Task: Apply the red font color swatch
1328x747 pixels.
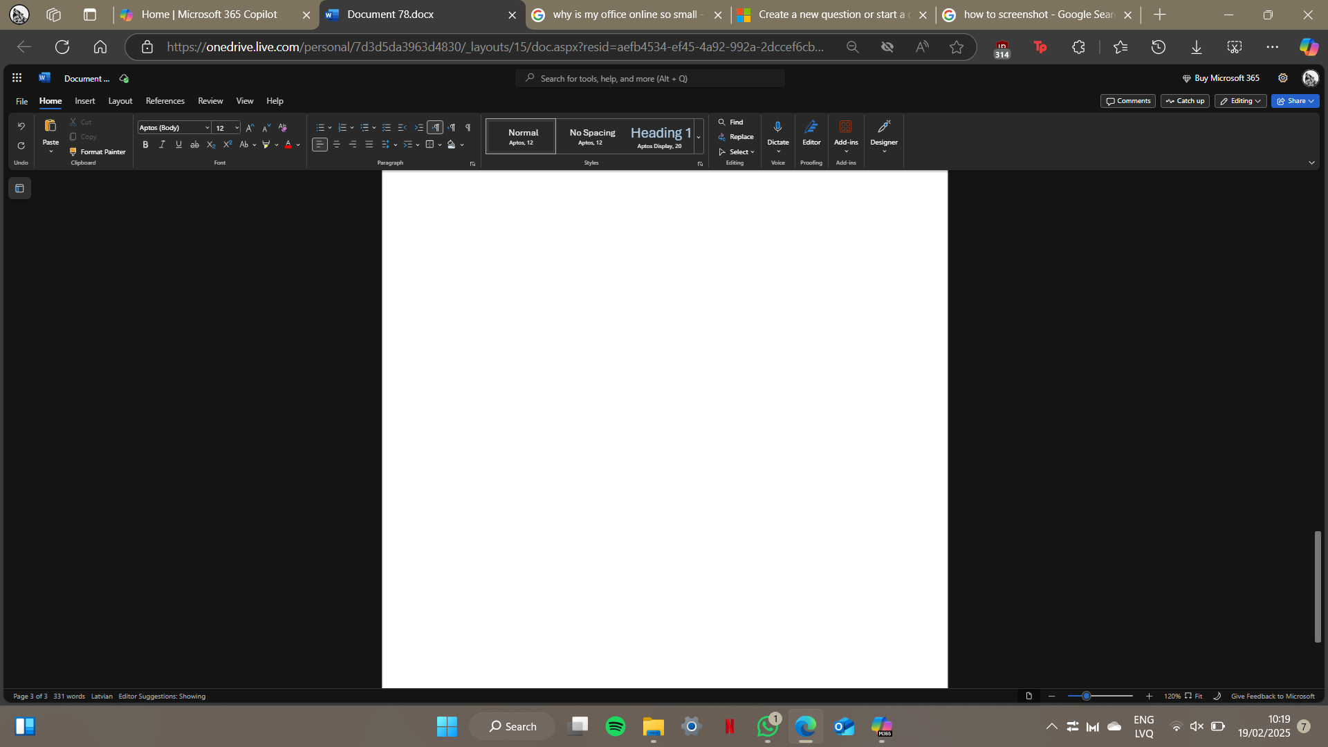Action: coord(288,145)
